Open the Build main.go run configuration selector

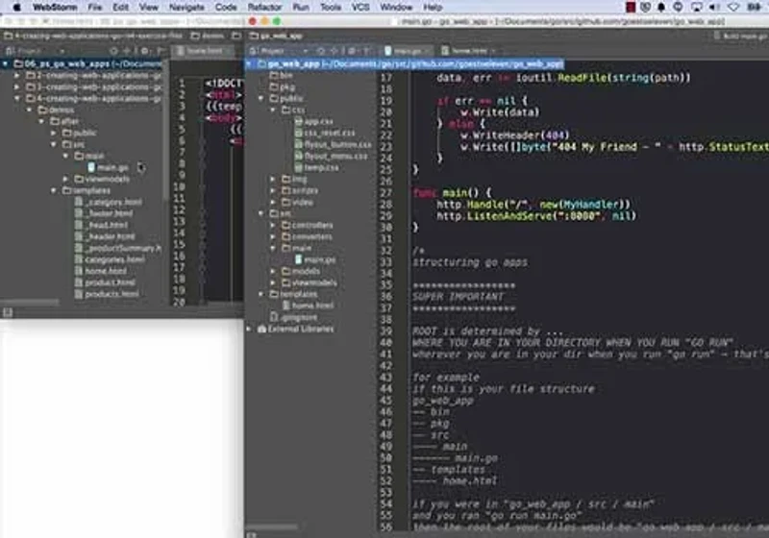[740, 36]
